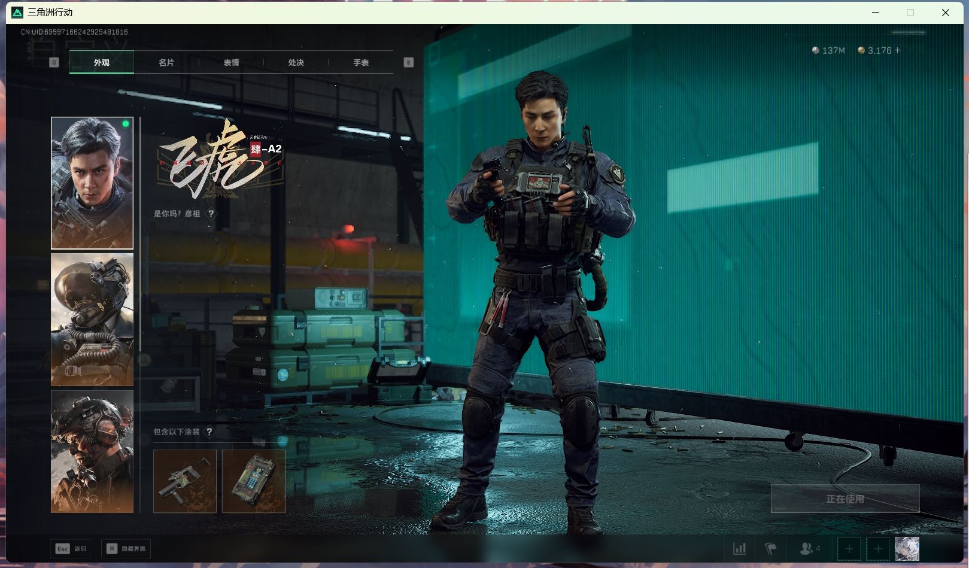969x568 pixels.
Task: Open the player avatar in bottom right
Action: coord(907,548)
